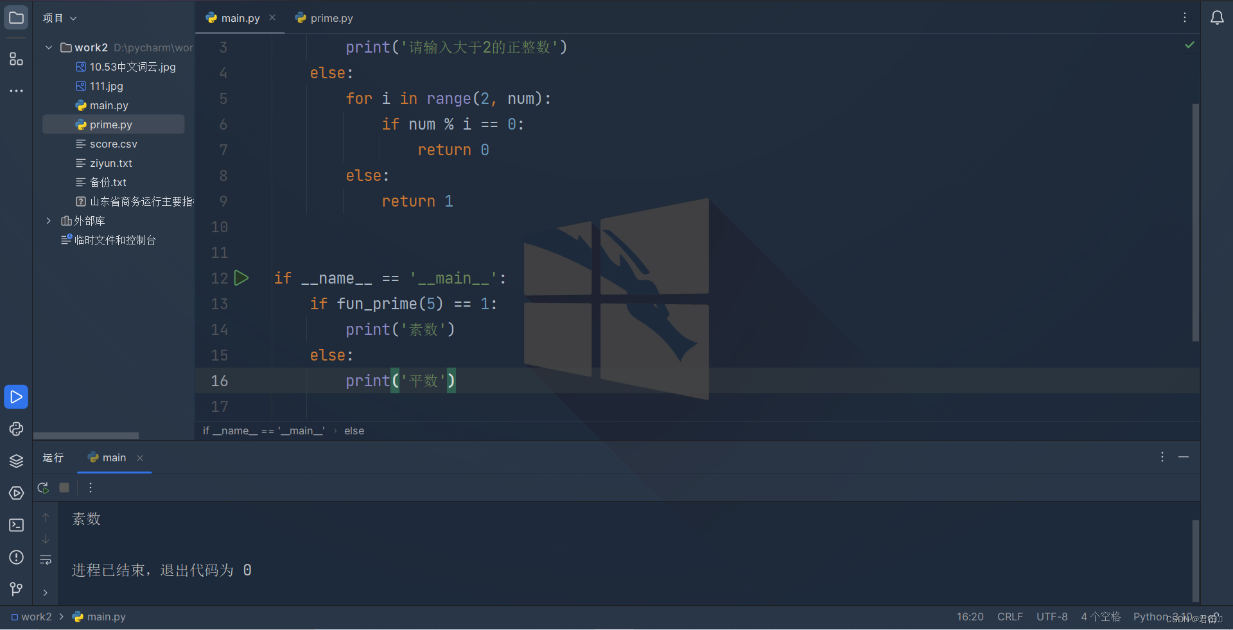Click the 16:20 caret position indicator

(970, 617)
